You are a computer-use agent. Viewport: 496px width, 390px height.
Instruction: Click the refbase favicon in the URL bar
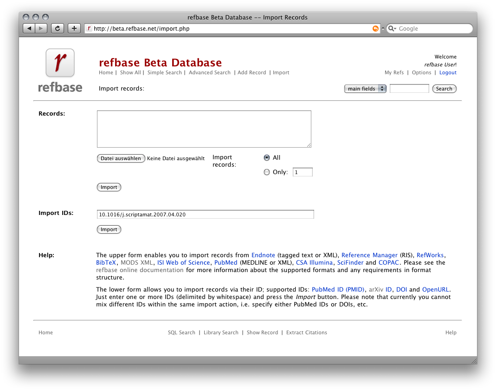tap(89, 28)
